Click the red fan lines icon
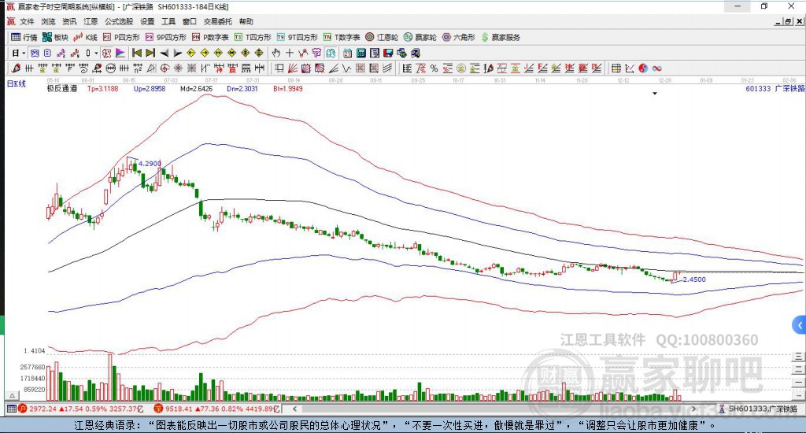 click(x=293, y=68)
